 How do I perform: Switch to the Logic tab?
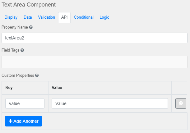(x=104, y=17)
